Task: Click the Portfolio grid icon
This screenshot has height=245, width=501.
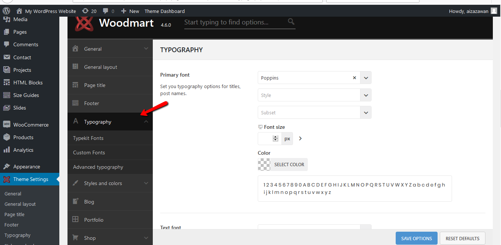Action: [76, 219]
